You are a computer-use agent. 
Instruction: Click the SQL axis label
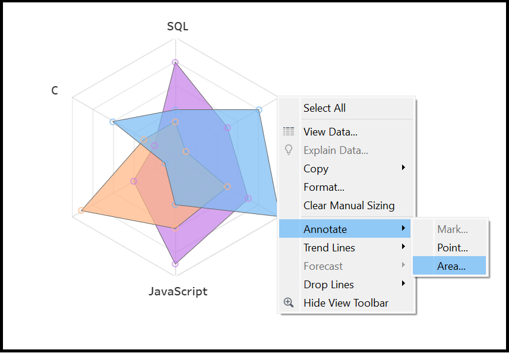178,26
